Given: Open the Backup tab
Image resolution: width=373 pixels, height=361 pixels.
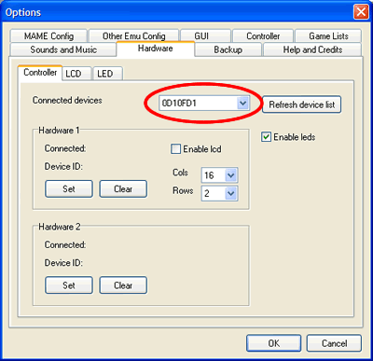Looking at the screenshot, I should tap(228, 49).
